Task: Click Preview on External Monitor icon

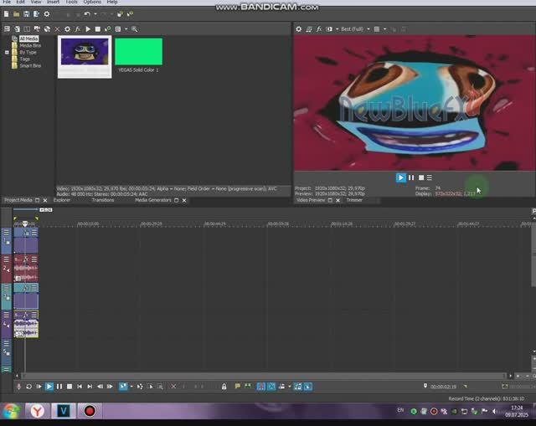Action: coord(309,29)
